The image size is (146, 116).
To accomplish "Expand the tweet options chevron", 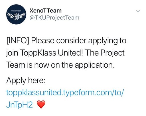I will click(x=138, y=11).
